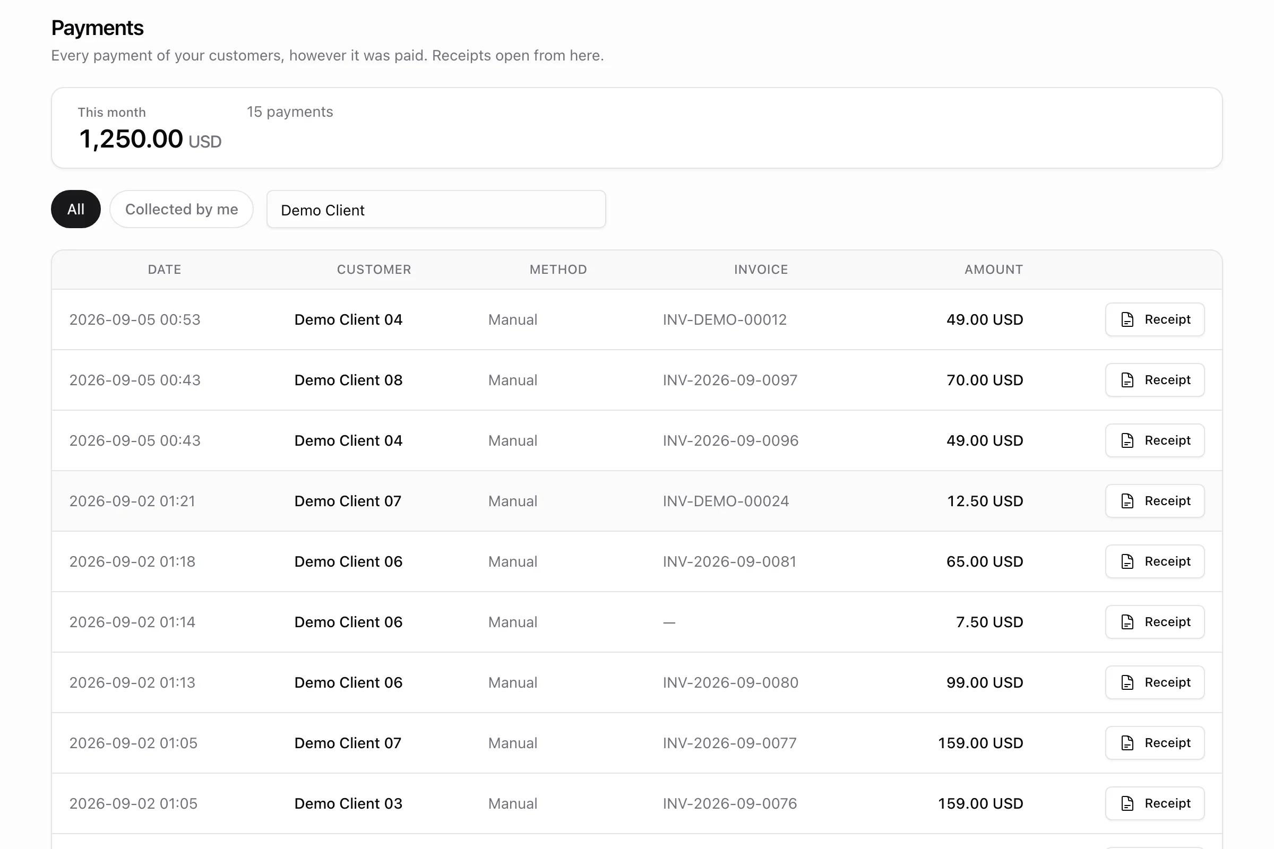This screenshot has height=849, width=1274.
Task: Click invoice number INV-2026-09-0097
Action: (x=730, y=380)
